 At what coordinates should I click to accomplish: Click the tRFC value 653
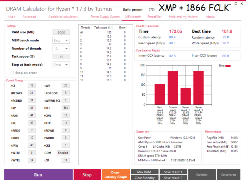click(x=66, y=108)
